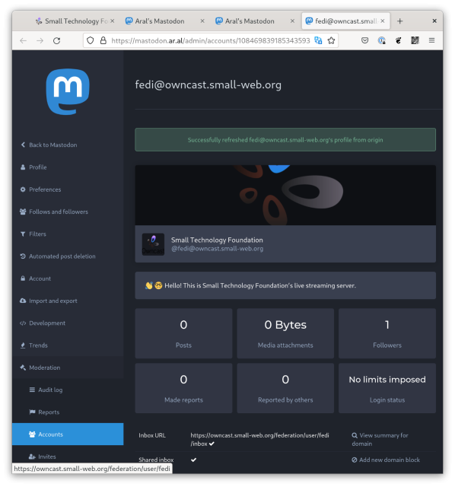Click the Inbox URL value
Screen dimensions: 455x487
click(x=259, y=440)
